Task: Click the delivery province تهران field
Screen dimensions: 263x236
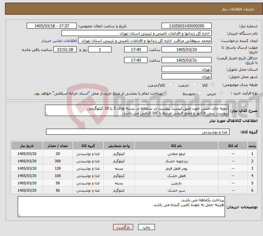Action: pyautogui.click(x=186, y=69)
